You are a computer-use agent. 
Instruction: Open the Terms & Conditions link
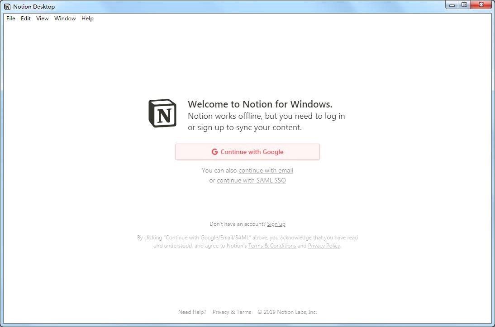tap(272, 245)
